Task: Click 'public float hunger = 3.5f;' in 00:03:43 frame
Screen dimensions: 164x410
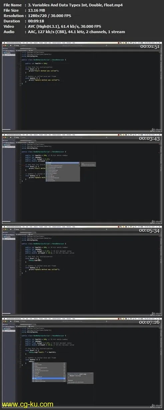Action: click(38, 159)
